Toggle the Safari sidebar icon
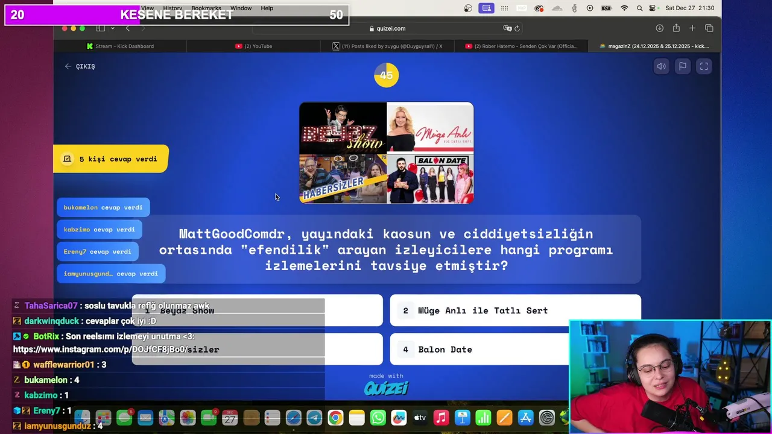 (101, 28)
